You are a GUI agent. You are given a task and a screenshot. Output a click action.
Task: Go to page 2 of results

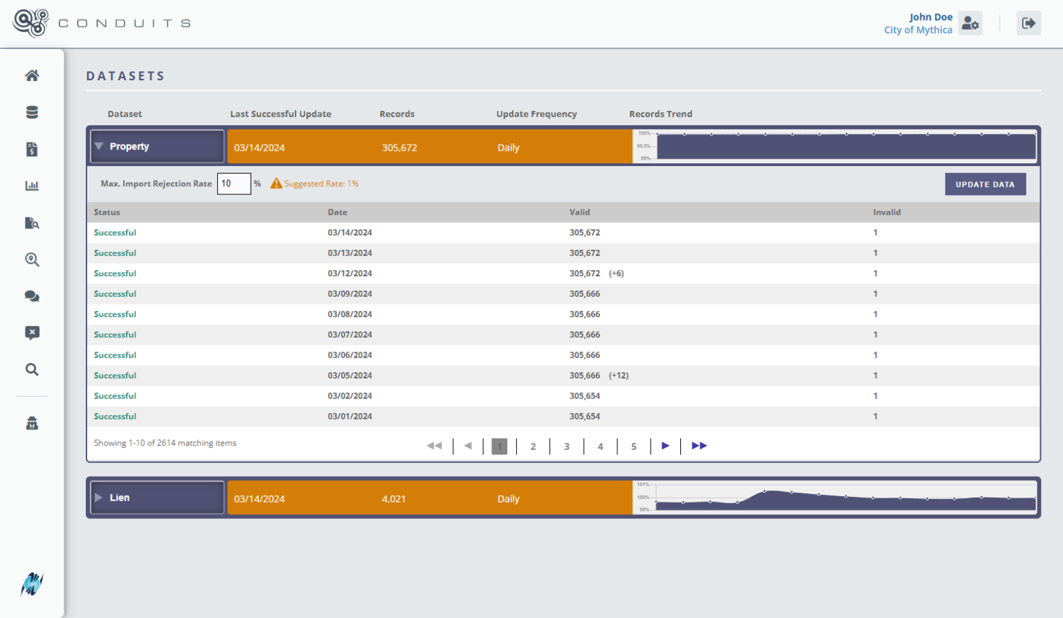pyautogui.click(x=533, y=446)
